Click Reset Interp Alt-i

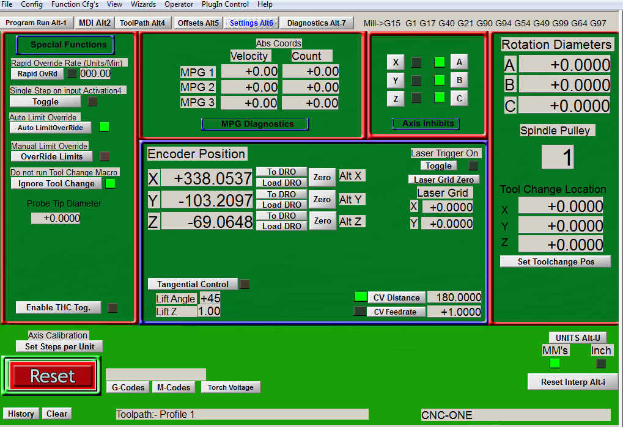coord(573,382)
